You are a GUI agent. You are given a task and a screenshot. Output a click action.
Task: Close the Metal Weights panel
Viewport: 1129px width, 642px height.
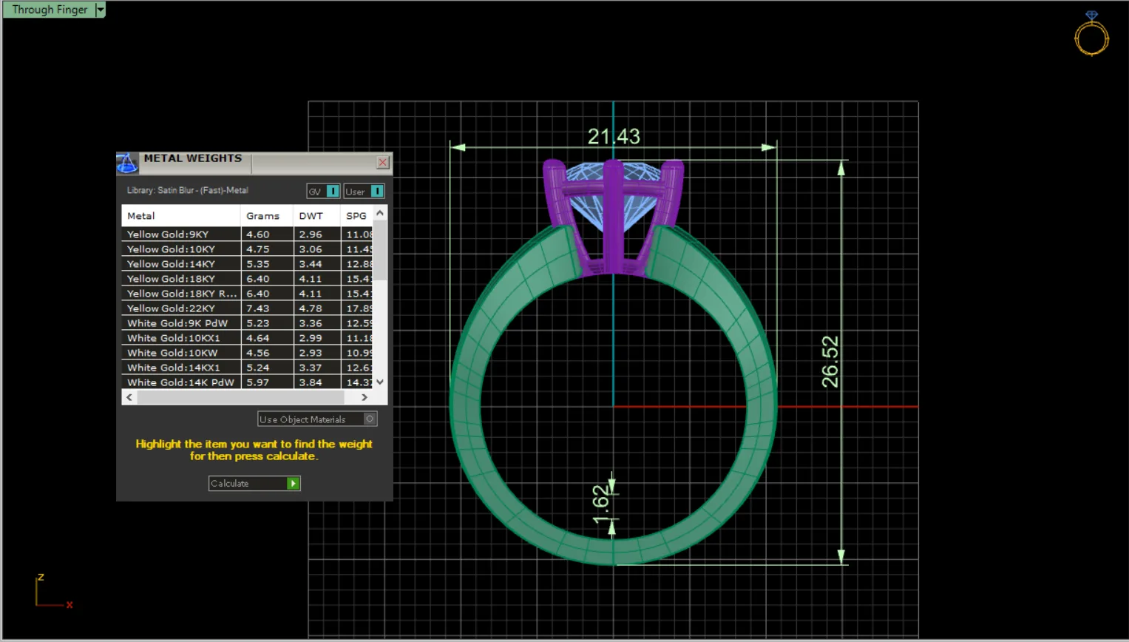pos(383,162)
